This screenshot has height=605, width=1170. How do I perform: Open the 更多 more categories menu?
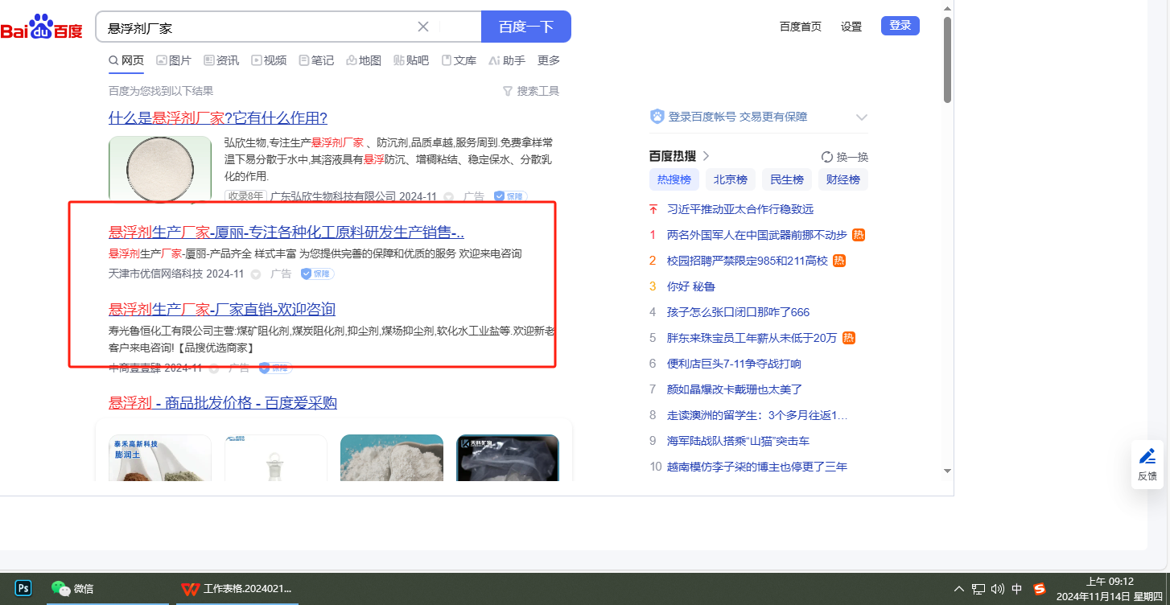coord(549,60)
